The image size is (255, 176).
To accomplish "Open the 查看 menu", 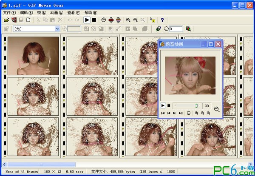I will 74,12.
